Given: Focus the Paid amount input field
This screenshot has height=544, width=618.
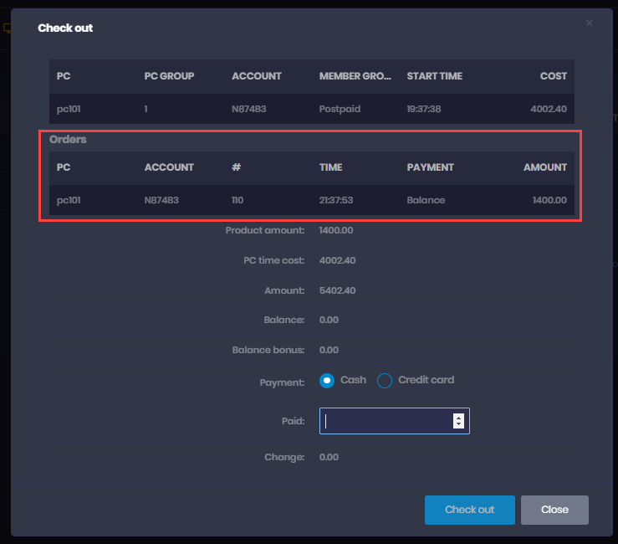Looking at the screenshot, I should point(385,421).
